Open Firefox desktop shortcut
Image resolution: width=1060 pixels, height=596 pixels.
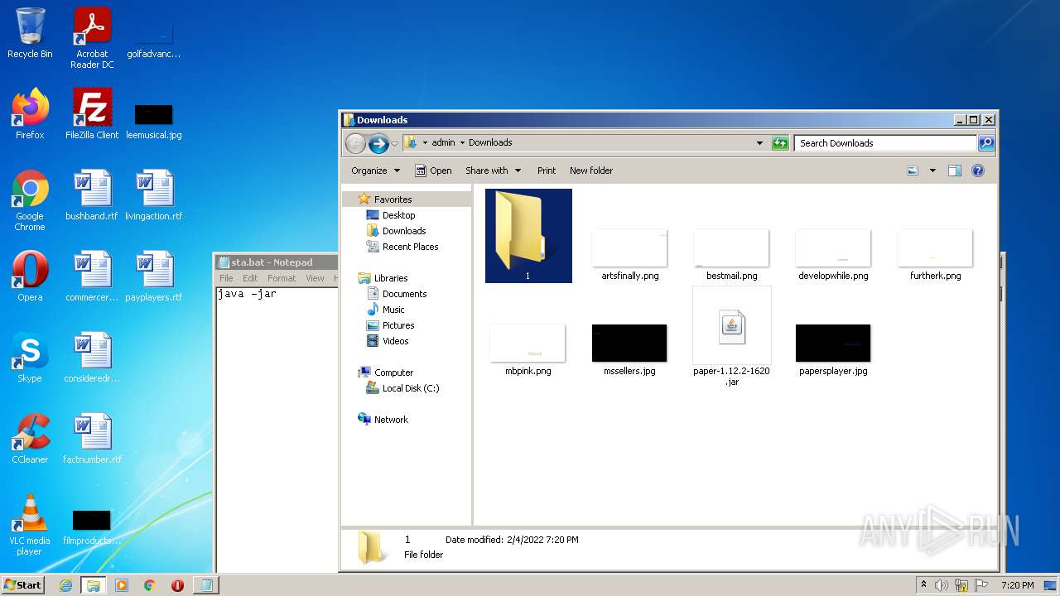(30, 114)
